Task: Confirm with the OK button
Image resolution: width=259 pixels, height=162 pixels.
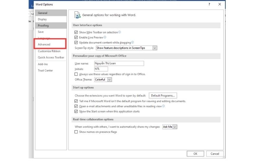Action: (x=196, y=154)
